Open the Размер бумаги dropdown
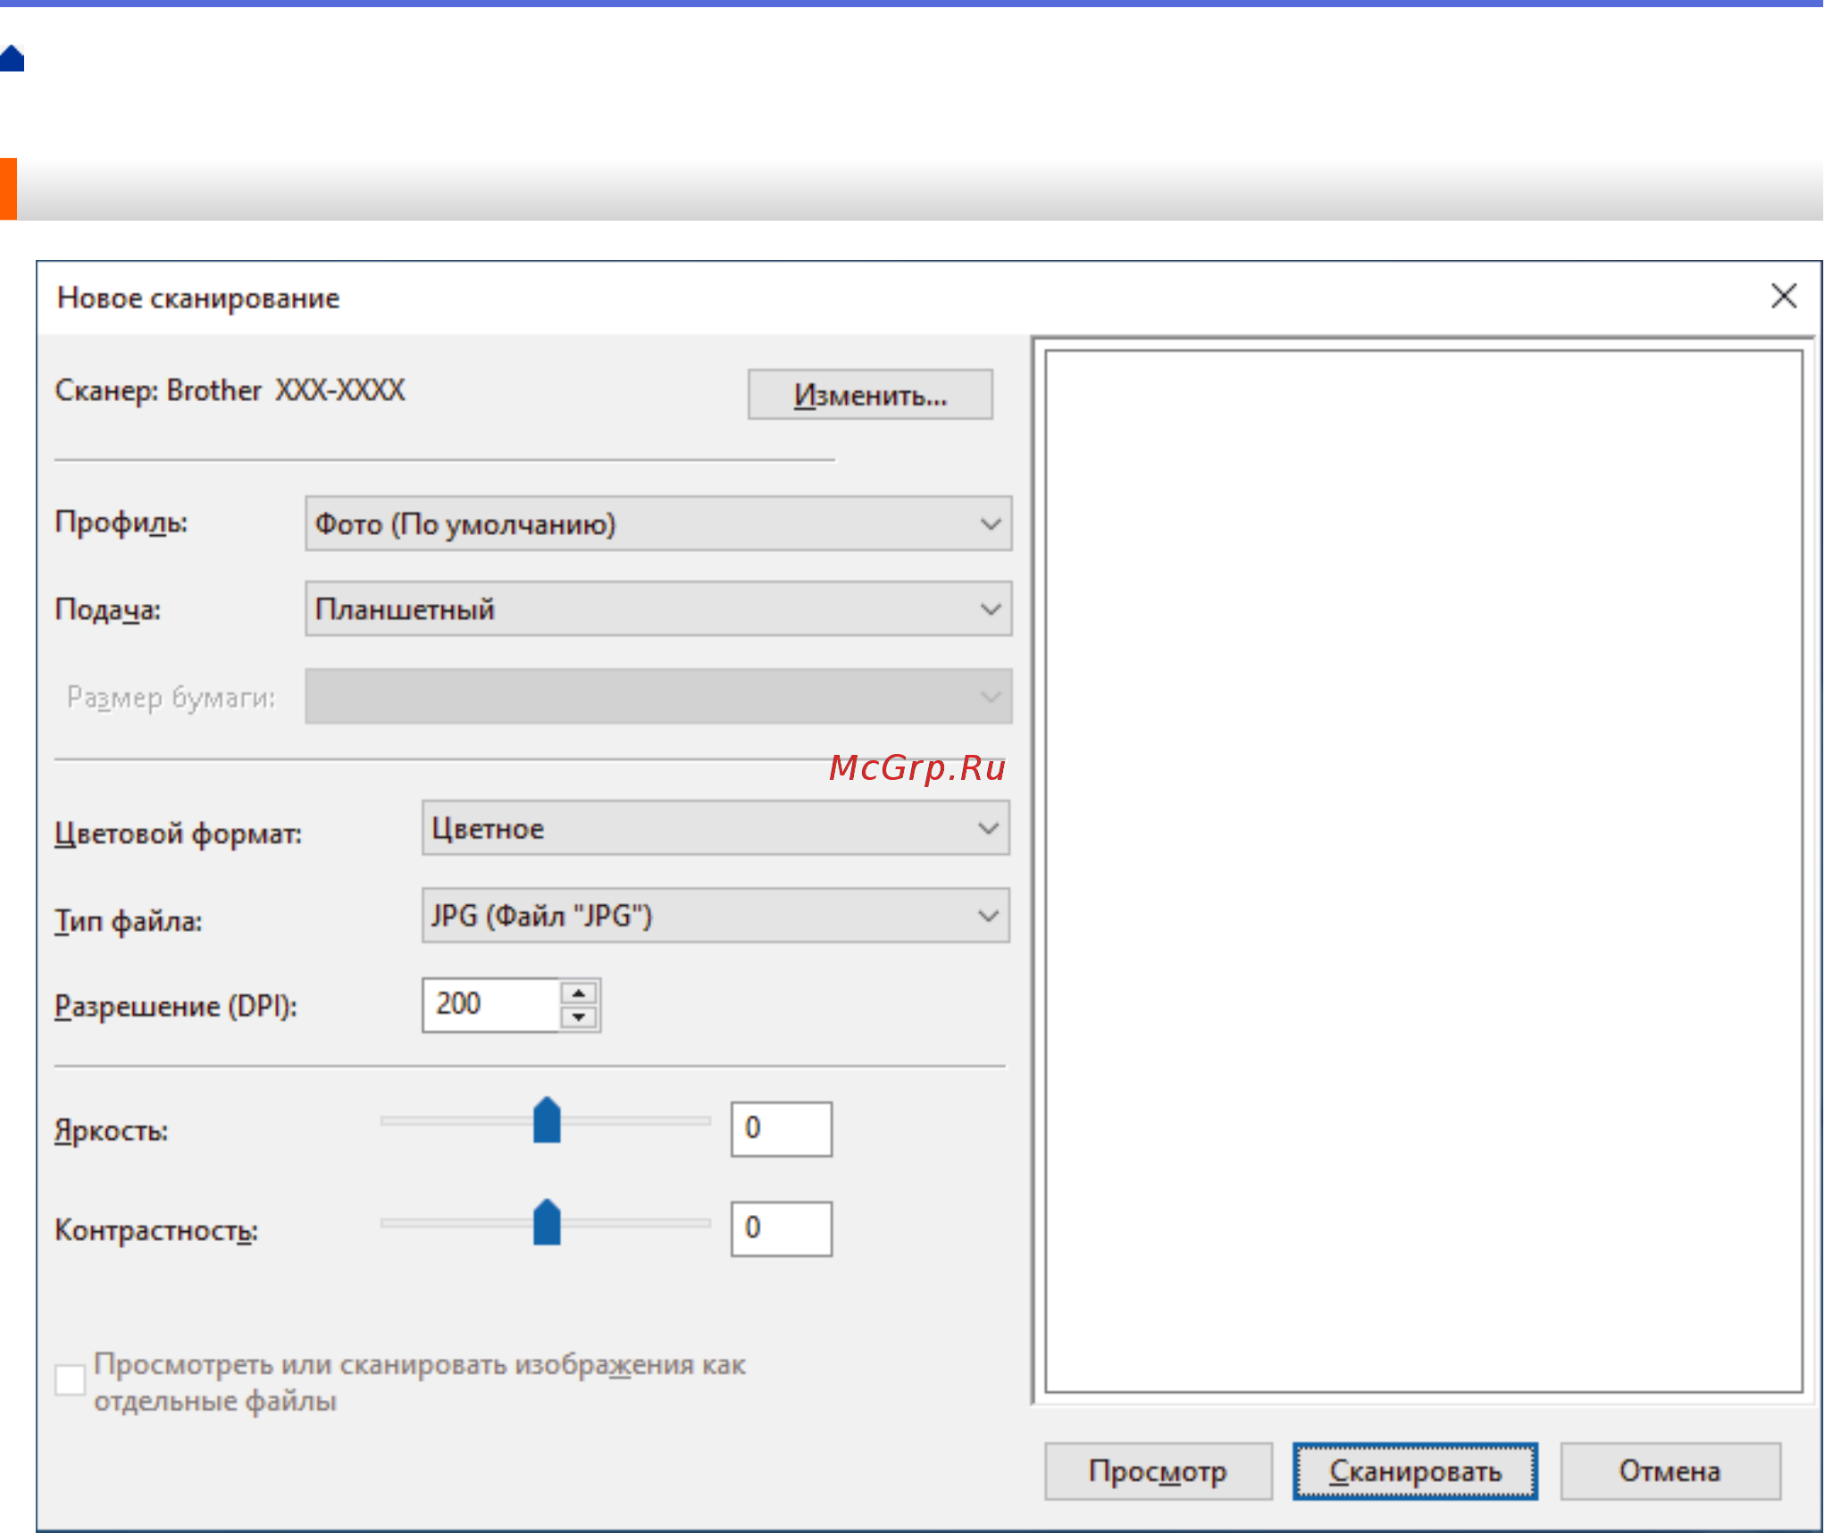This screenshot has width=1824, height=1533. 987,698
